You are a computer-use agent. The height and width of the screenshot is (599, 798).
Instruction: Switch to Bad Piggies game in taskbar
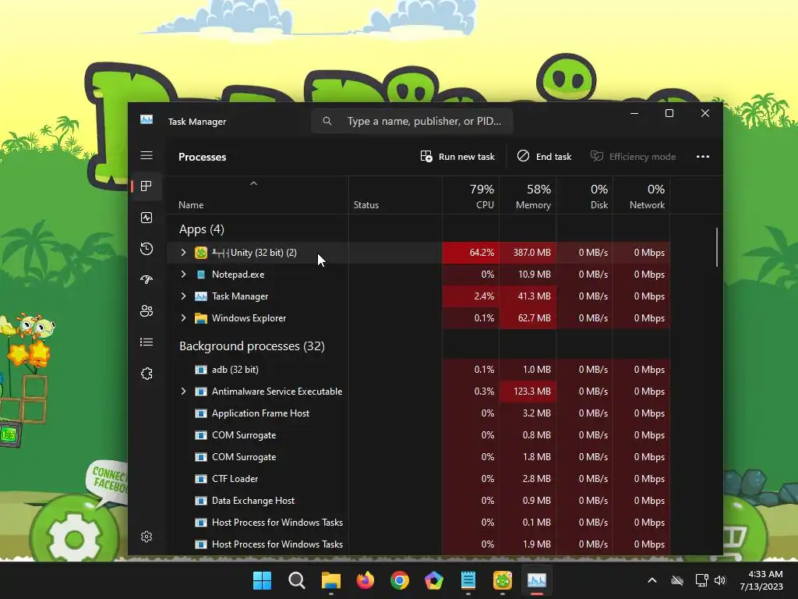point(503,580)
